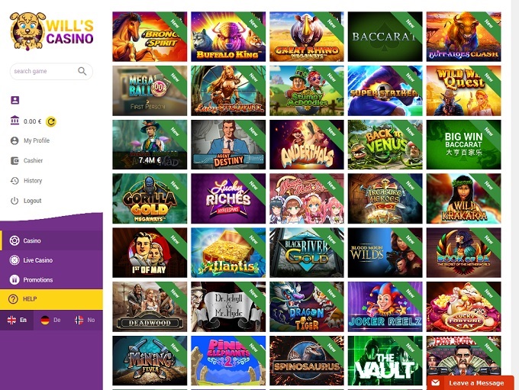The width and height of the screenshot is (519, 390).
Task: Open the Will's Casino logo home
Action: (52, 31)
